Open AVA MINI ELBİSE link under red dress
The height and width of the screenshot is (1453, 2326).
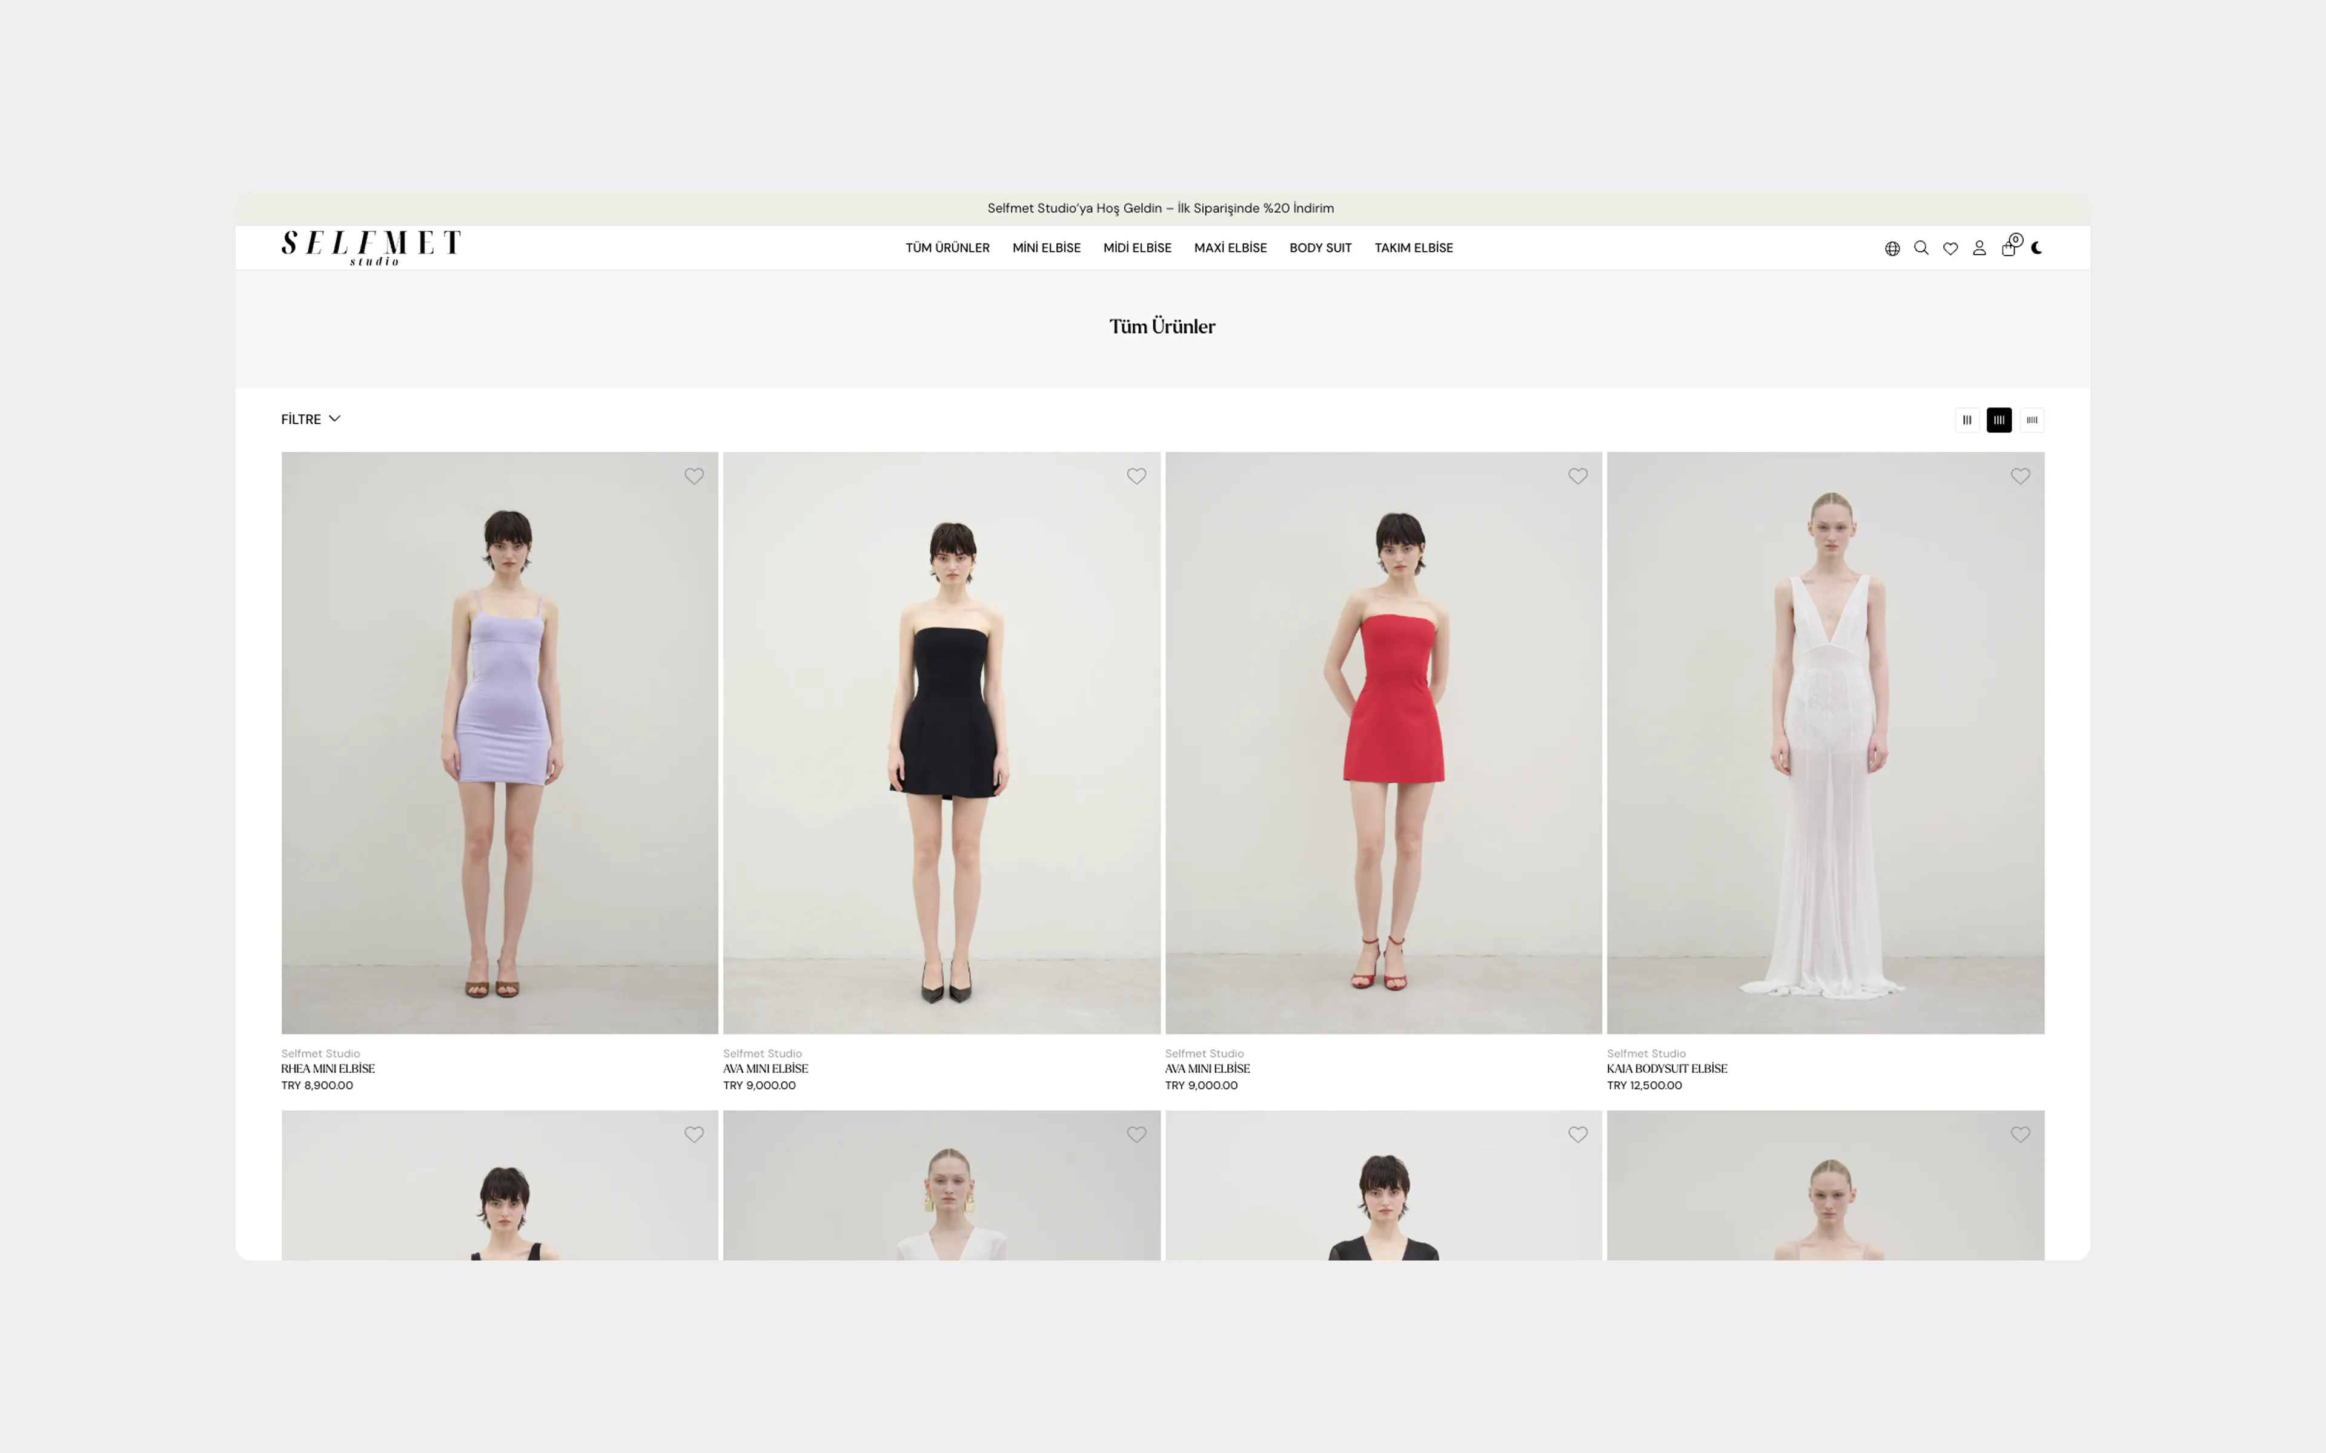(1207, 1069)
